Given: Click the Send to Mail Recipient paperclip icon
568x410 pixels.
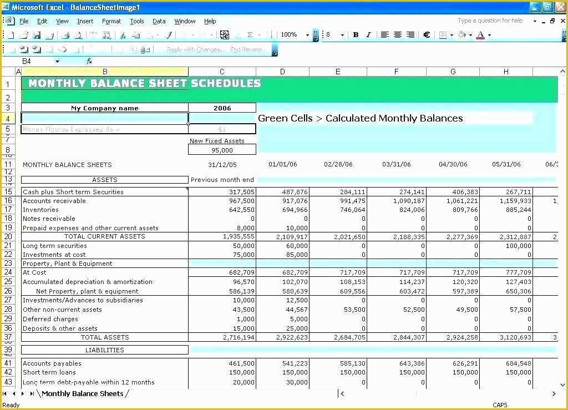Looking at the screenshot, I should click(145, 49).
